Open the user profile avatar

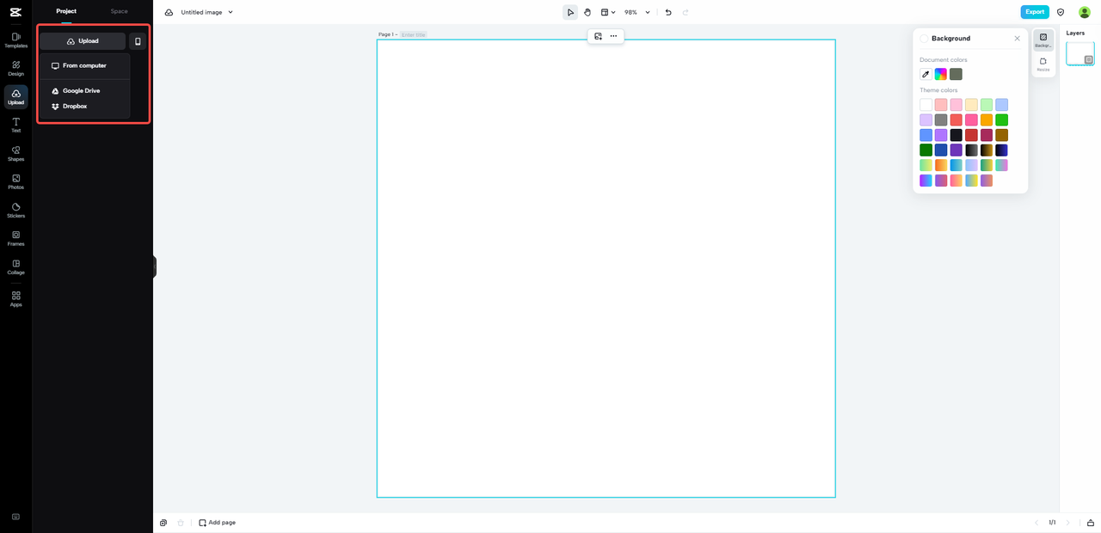1085,12
